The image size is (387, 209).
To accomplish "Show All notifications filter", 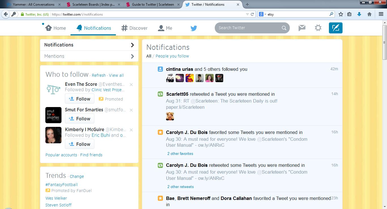I will [x=149, y=56].
